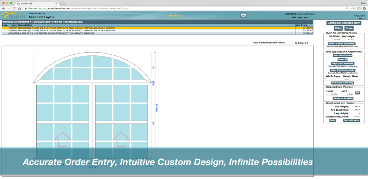Click the Done button

[349, 28]
